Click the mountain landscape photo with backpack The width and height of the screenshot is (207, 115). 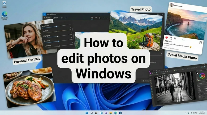[136, 31]
